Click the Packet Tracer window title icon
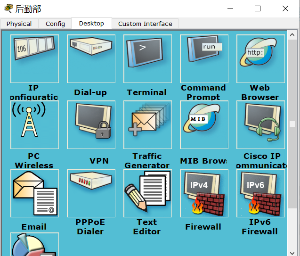 (x=8, y=8)
